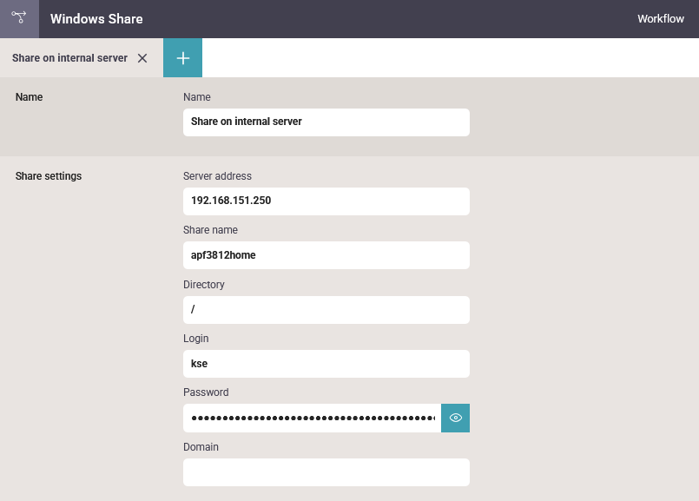Open the Workflow link in header
This screenshot has width=699, height=501.
coord(660,19)
